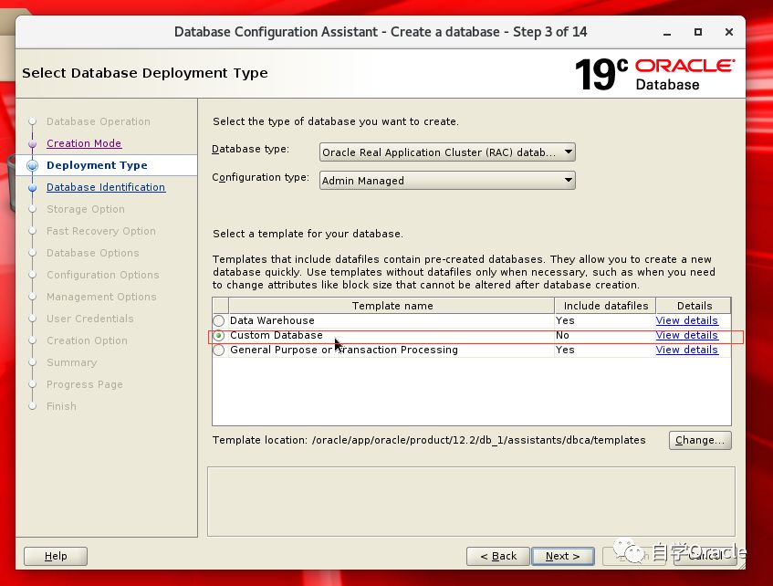Go back with the Back button
Image resolution: width=773 pixels, height=586 pixels.
tap(497, 556)
